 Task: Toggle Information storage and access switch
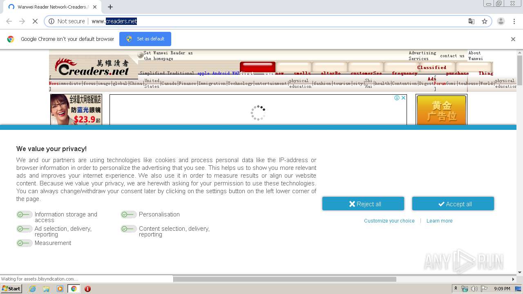point(24,215)
